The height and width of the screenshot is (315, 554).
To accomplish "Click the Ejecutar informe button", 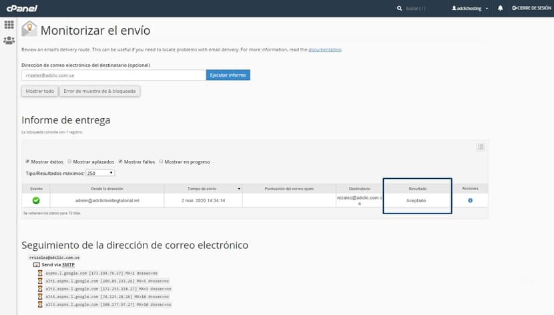I will (228, 75).
